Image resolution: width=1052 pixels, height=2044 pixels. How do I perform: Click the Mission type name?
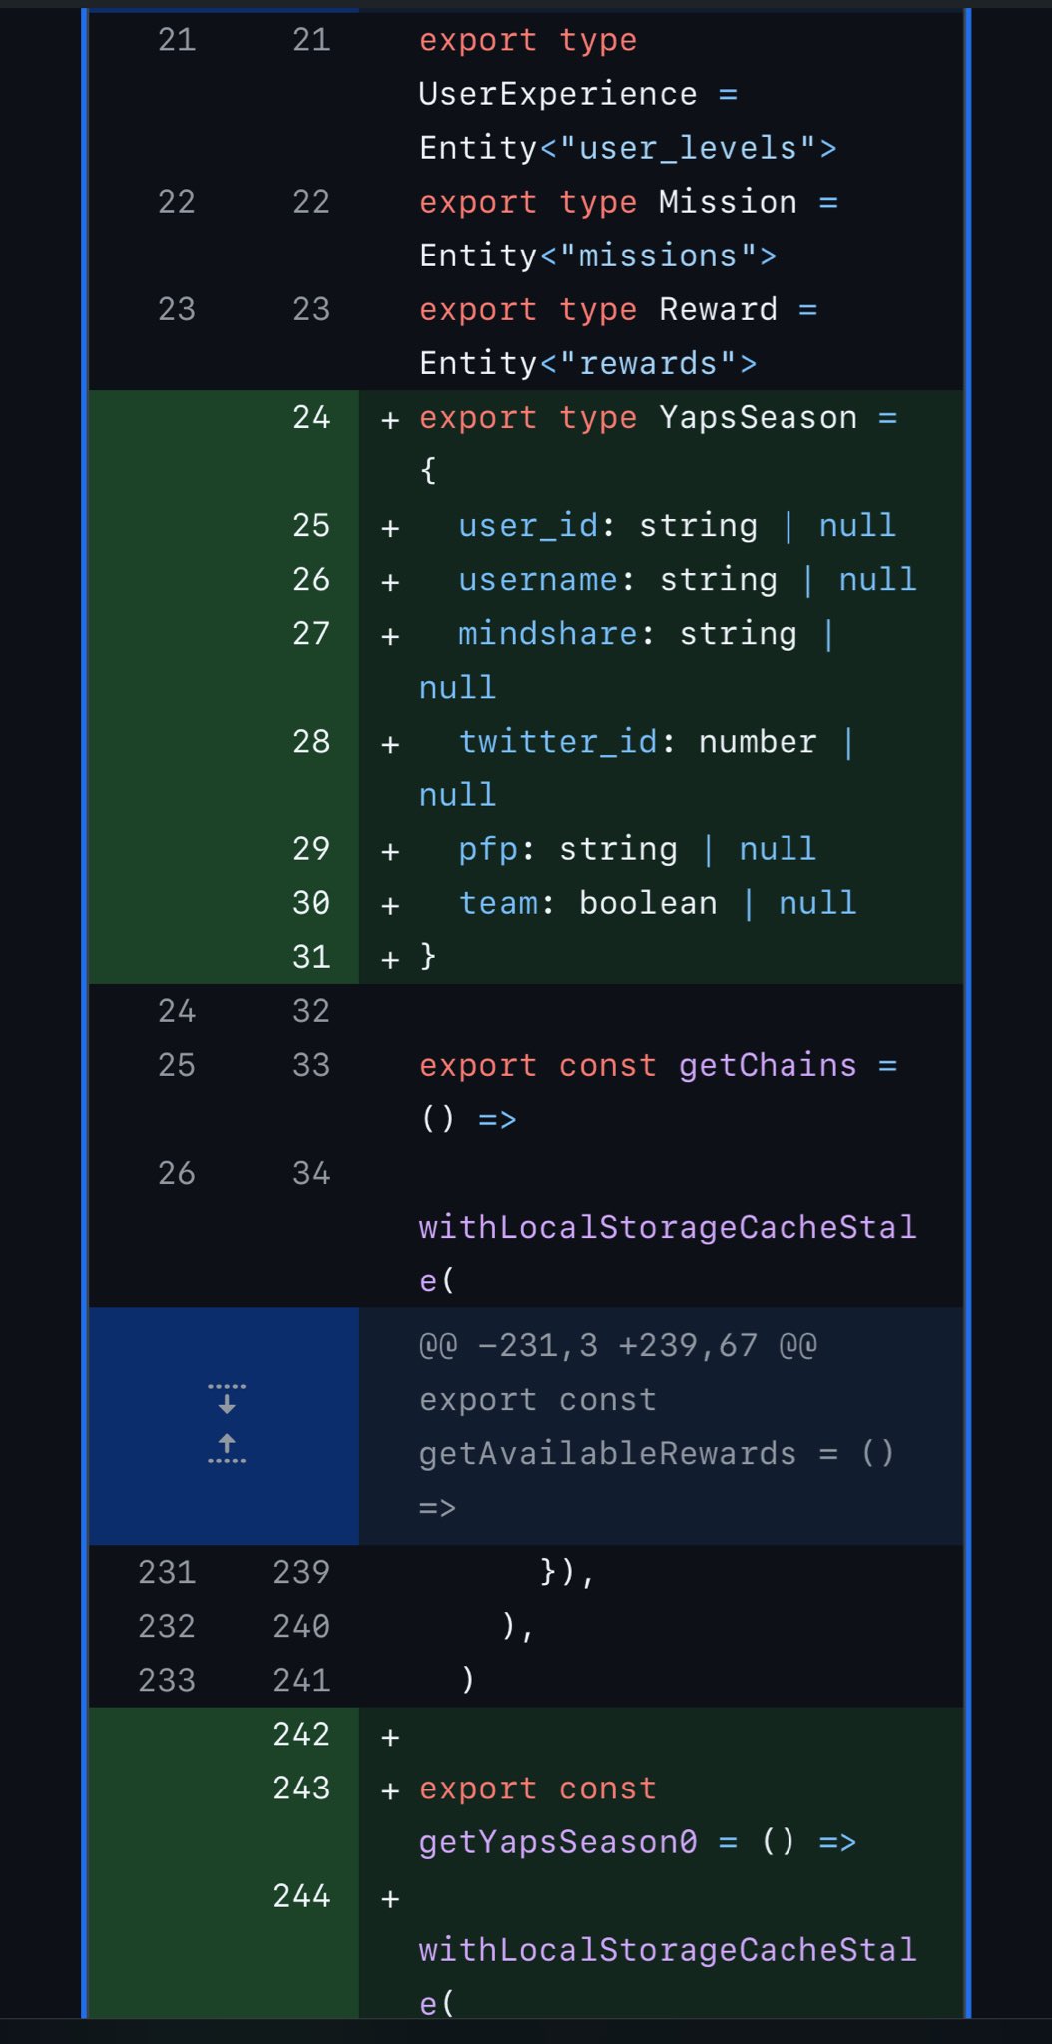coord(728,202)
